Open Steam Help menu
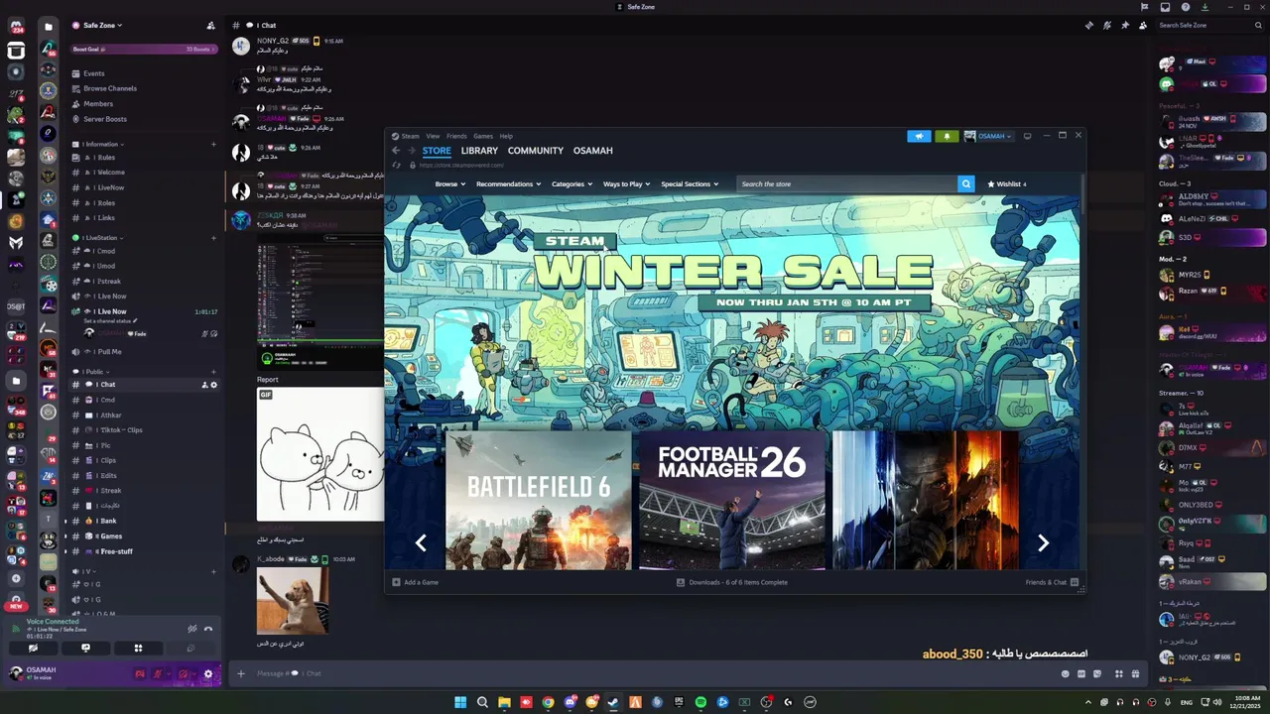The height and width of the screenshot is (714, 1270). (506, 136)
